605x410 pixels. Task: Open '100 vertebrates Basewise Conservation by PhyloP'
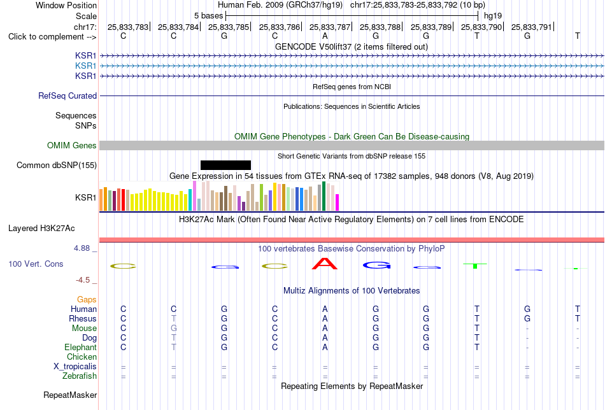point(352,249)
